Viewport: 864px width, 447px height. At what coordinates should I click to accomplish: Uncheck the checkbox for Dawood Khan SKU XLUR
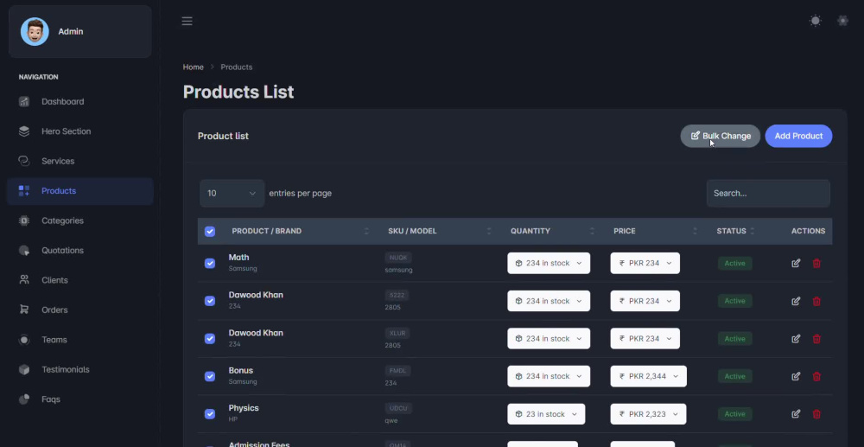[x=210, y=338]
